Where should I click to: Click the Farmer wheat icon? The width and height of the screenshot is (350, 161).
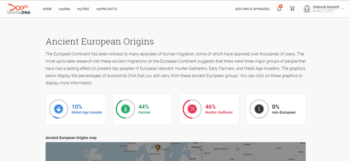(125, 109)
